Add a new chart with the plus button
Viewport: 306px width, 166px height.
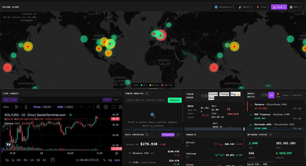(21, 100)
